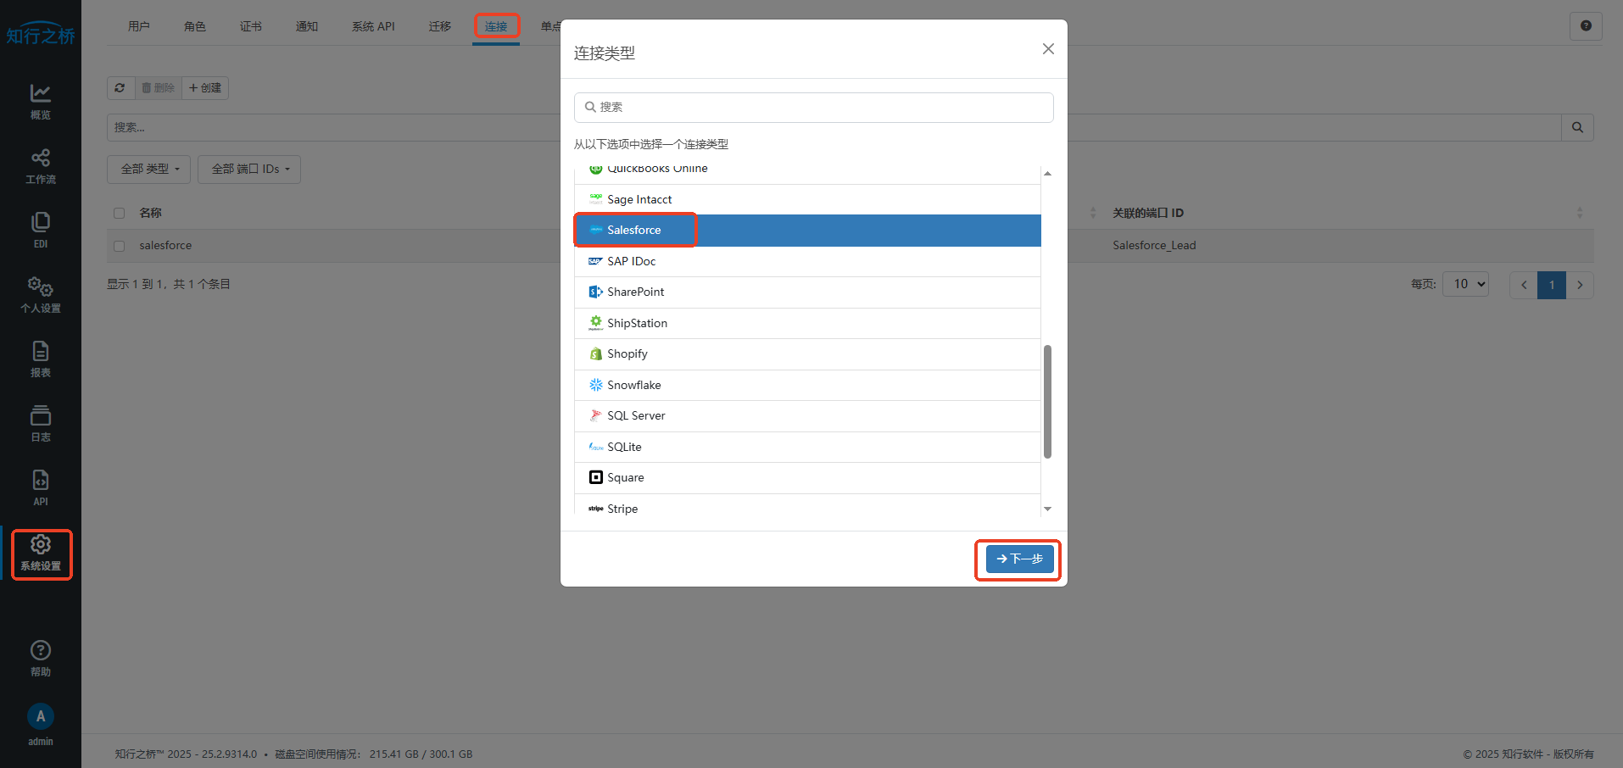1623x768 pixels.
Task: Click the connection type search field
Action: click(x=814, y=108)
